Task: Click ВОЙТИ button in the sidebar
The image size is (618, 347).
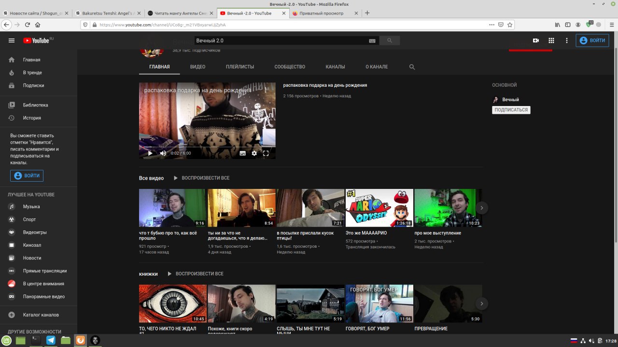Action: point(27,175)
